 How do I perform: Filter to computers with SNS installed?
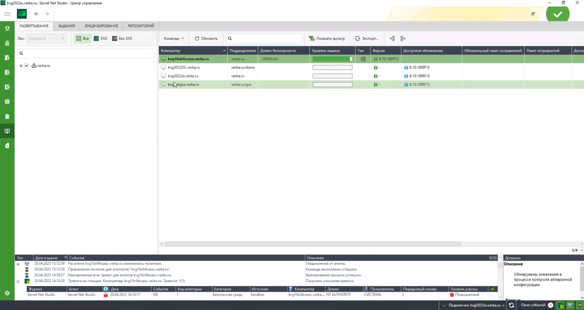(x=100, y=39)
